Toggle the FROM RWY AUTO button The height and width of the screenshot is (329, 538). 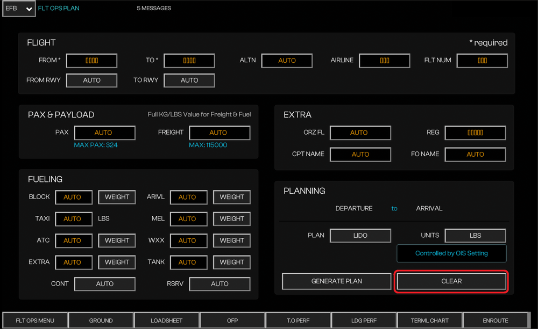(91, 81)
